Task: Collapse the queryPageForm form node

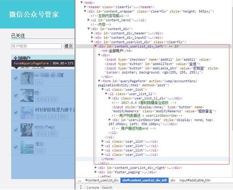Action: [99, 81]
